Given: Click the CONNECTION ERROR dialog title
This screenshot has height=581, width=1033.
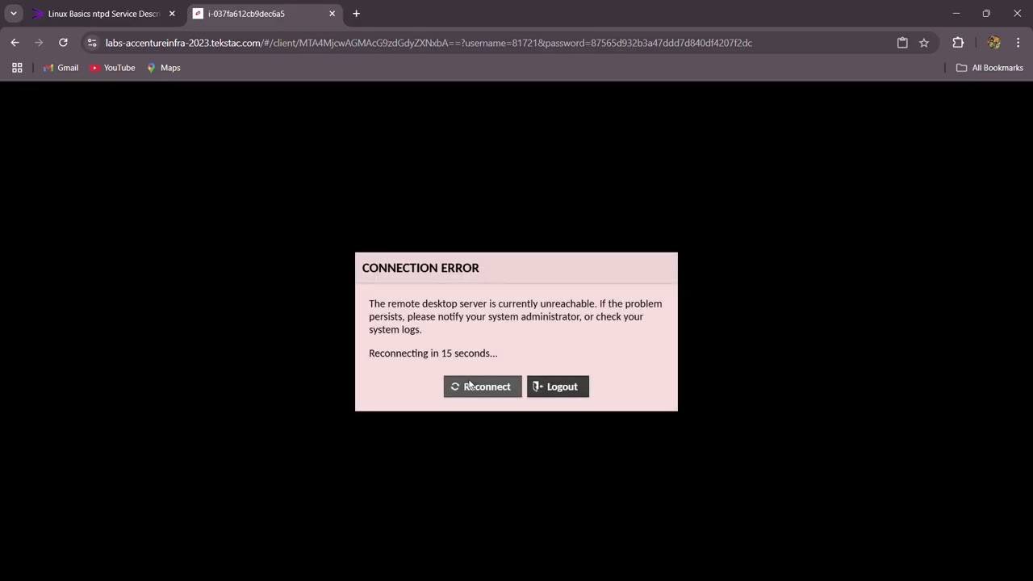Looking at the screenshot, I should click(x=420, y=268).
